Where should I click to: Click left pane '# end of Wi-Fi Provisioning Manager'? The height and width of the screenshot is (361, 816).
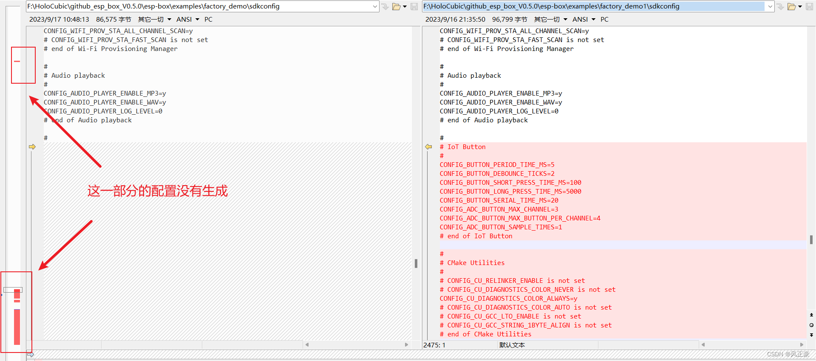coord(110,49)
